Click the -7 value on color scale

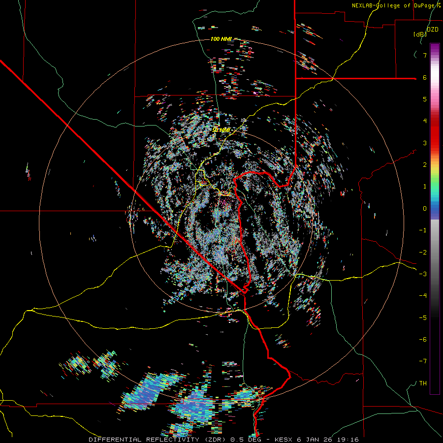[x=423, y=361]
